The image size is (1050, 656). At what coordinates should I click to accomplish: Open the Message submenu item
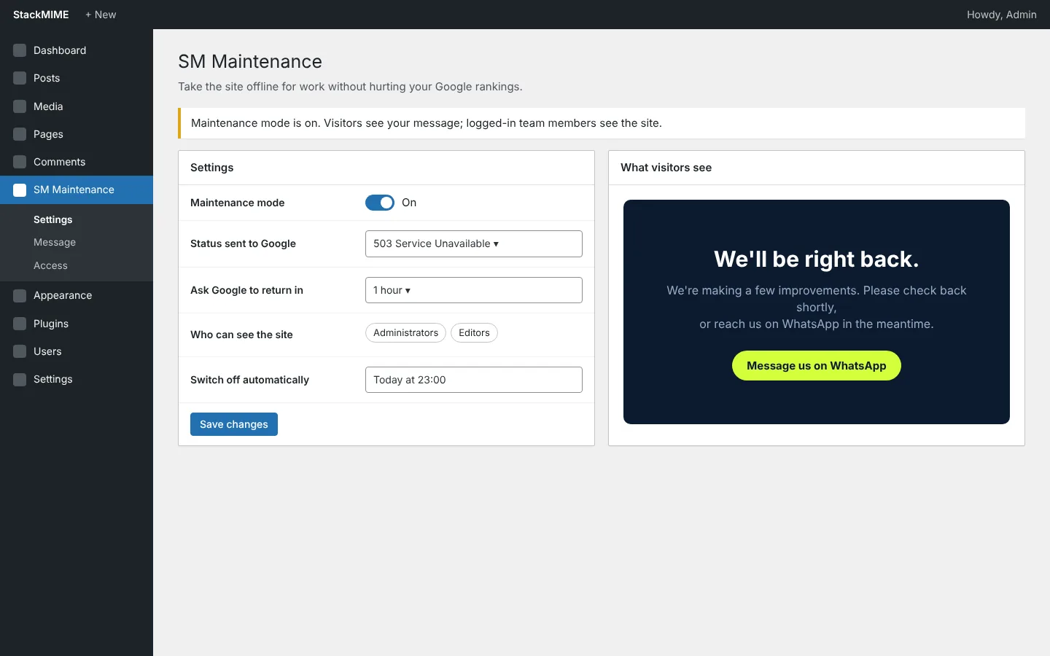pyautogui.click(x=55, y=242)
